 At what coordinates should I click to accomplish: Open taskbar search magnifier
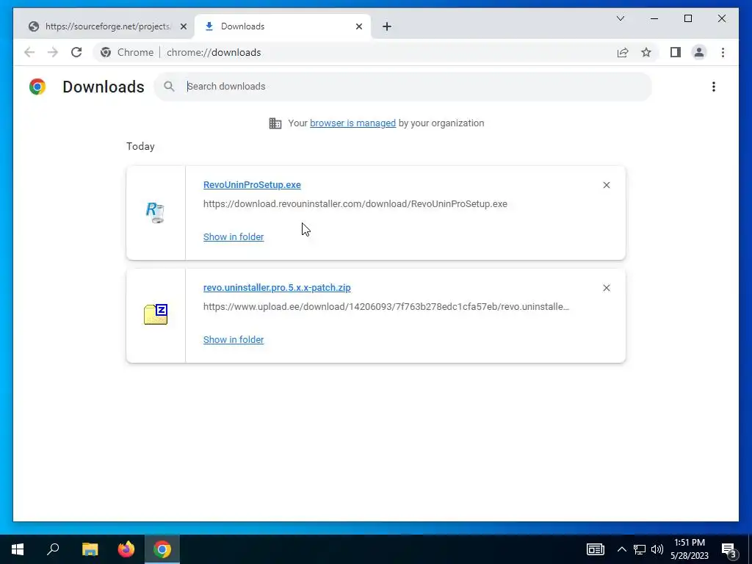(53, 549)
